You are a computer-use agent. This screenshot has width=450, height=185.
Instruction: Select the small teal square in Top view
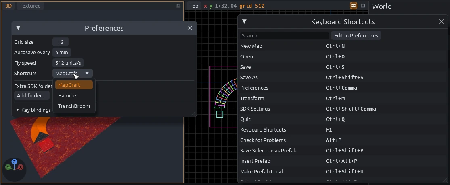pyautogui.click(x=220, y=114)
